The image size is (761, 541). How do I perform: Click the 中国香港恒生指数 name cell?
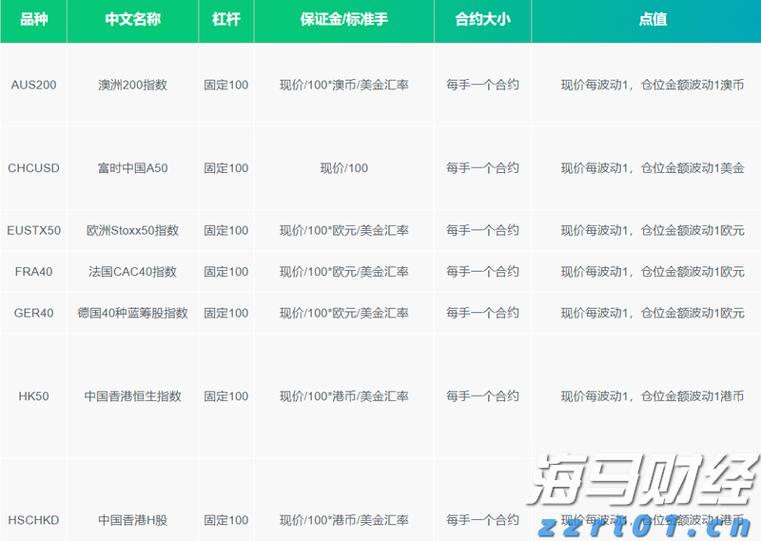pyautogui.click(x=132, y=396)
